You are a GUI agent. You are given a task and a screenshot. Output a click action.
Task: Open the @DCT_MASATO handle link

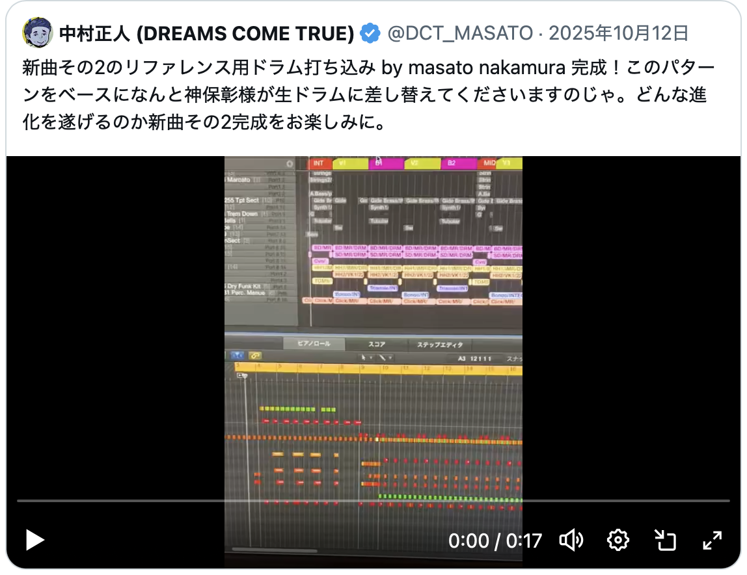[x=460, y=33]
